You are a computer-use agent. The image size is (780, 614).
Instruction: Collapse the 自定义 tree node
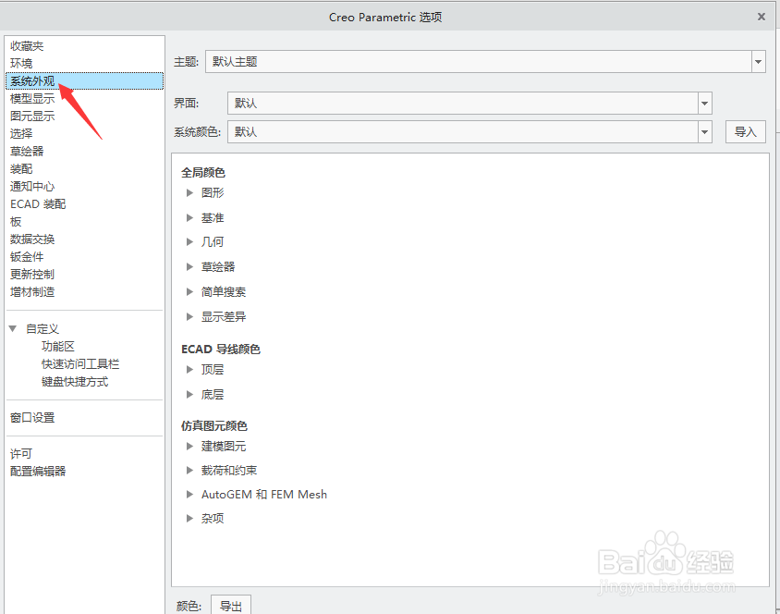click(13, 328)
